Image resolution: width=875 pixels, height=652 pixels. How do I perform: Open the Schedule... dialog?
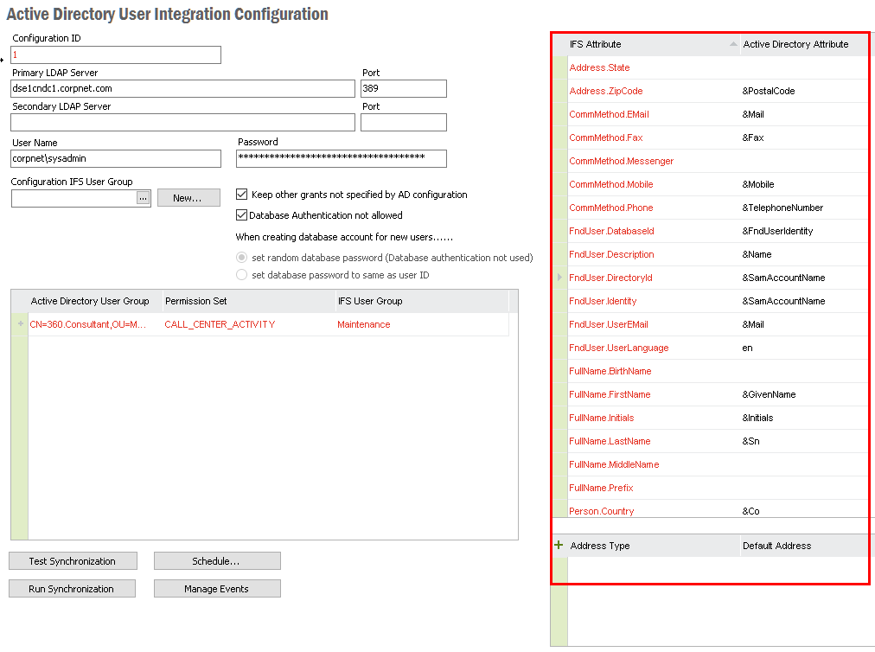tap(216, 560)
